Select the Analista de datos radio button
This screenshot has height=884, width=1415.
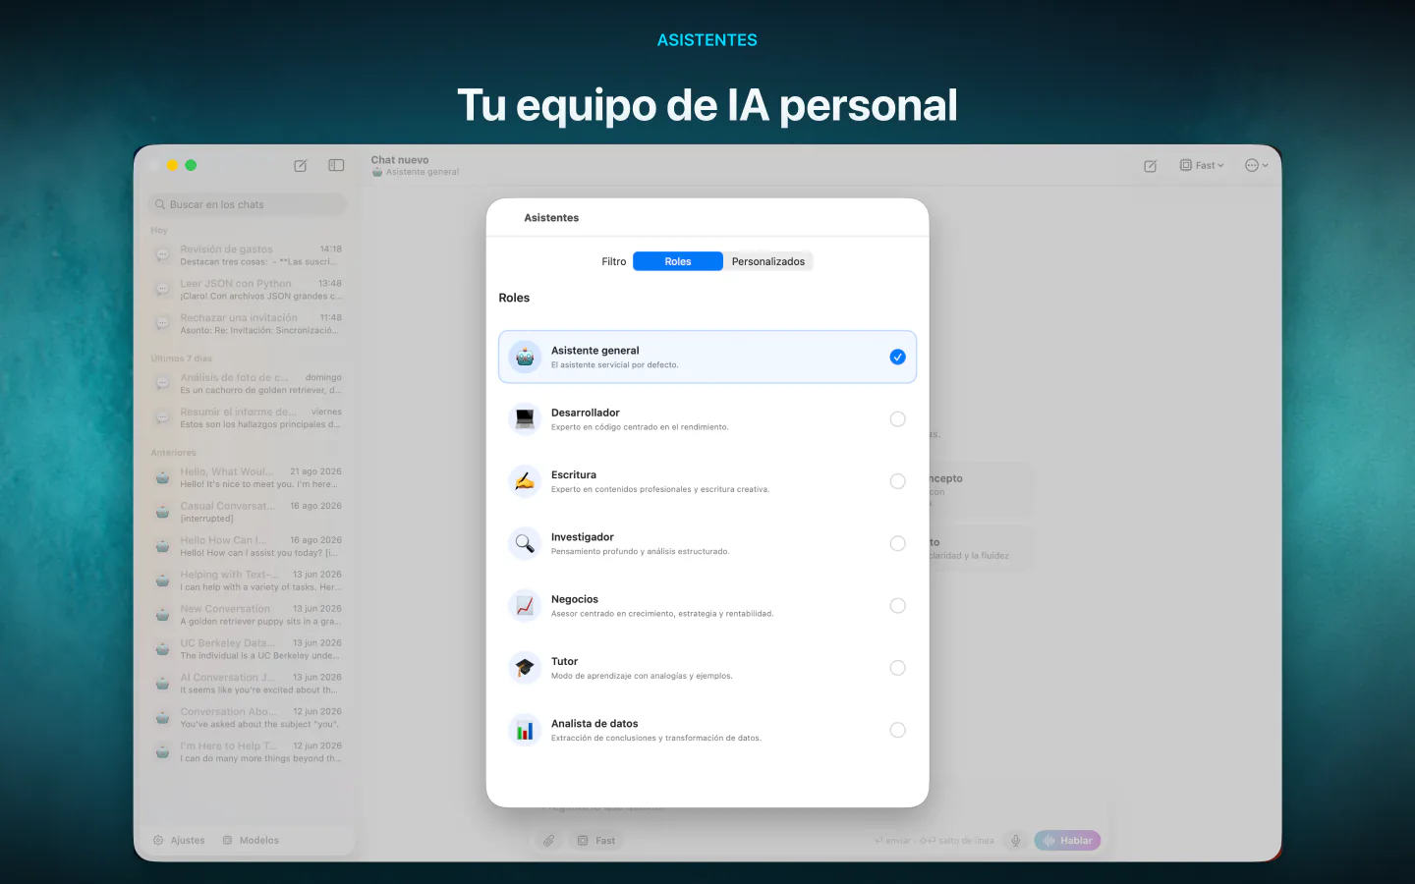click(x=897, y=730)
